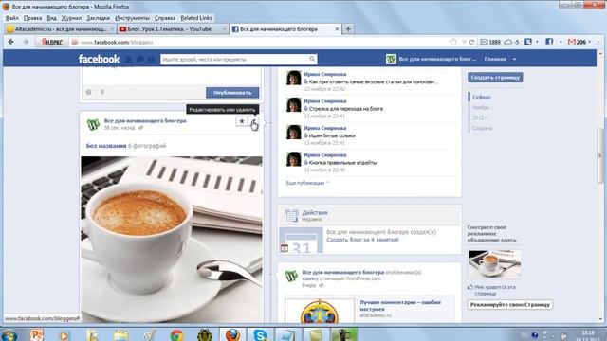Click Firefox icon in the taskbar
The image size is (607, 341).
(x=232, y=334)
